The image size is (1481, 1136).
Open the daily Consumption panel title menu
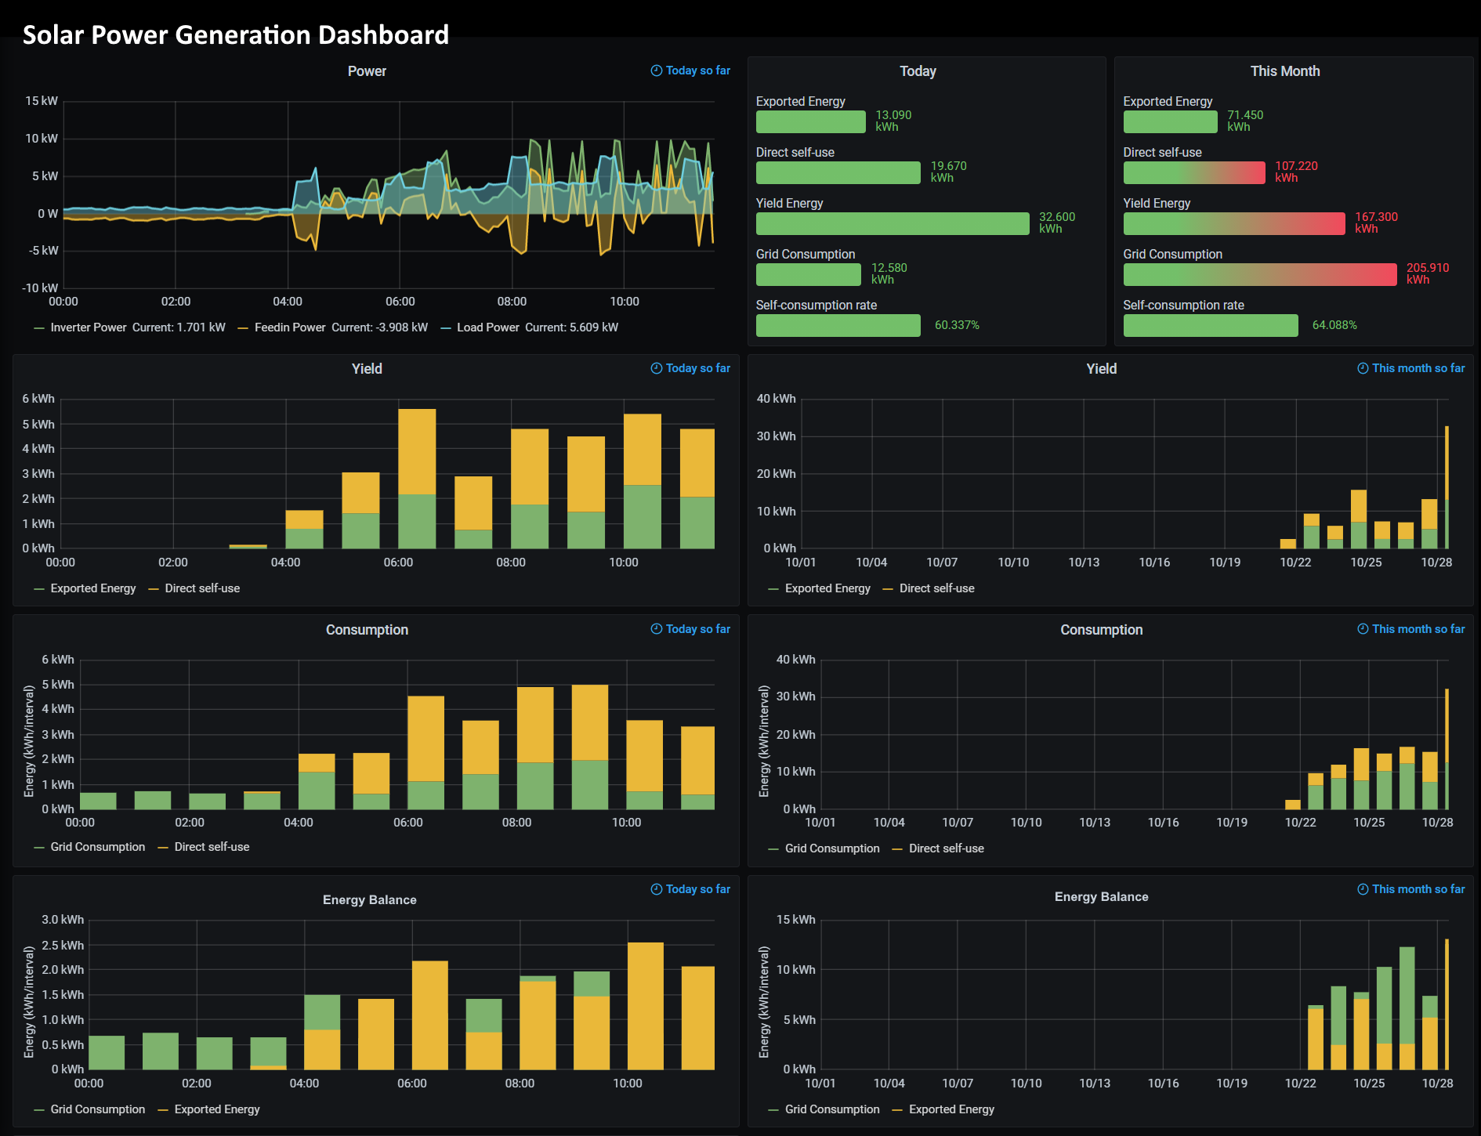[367, 630]
